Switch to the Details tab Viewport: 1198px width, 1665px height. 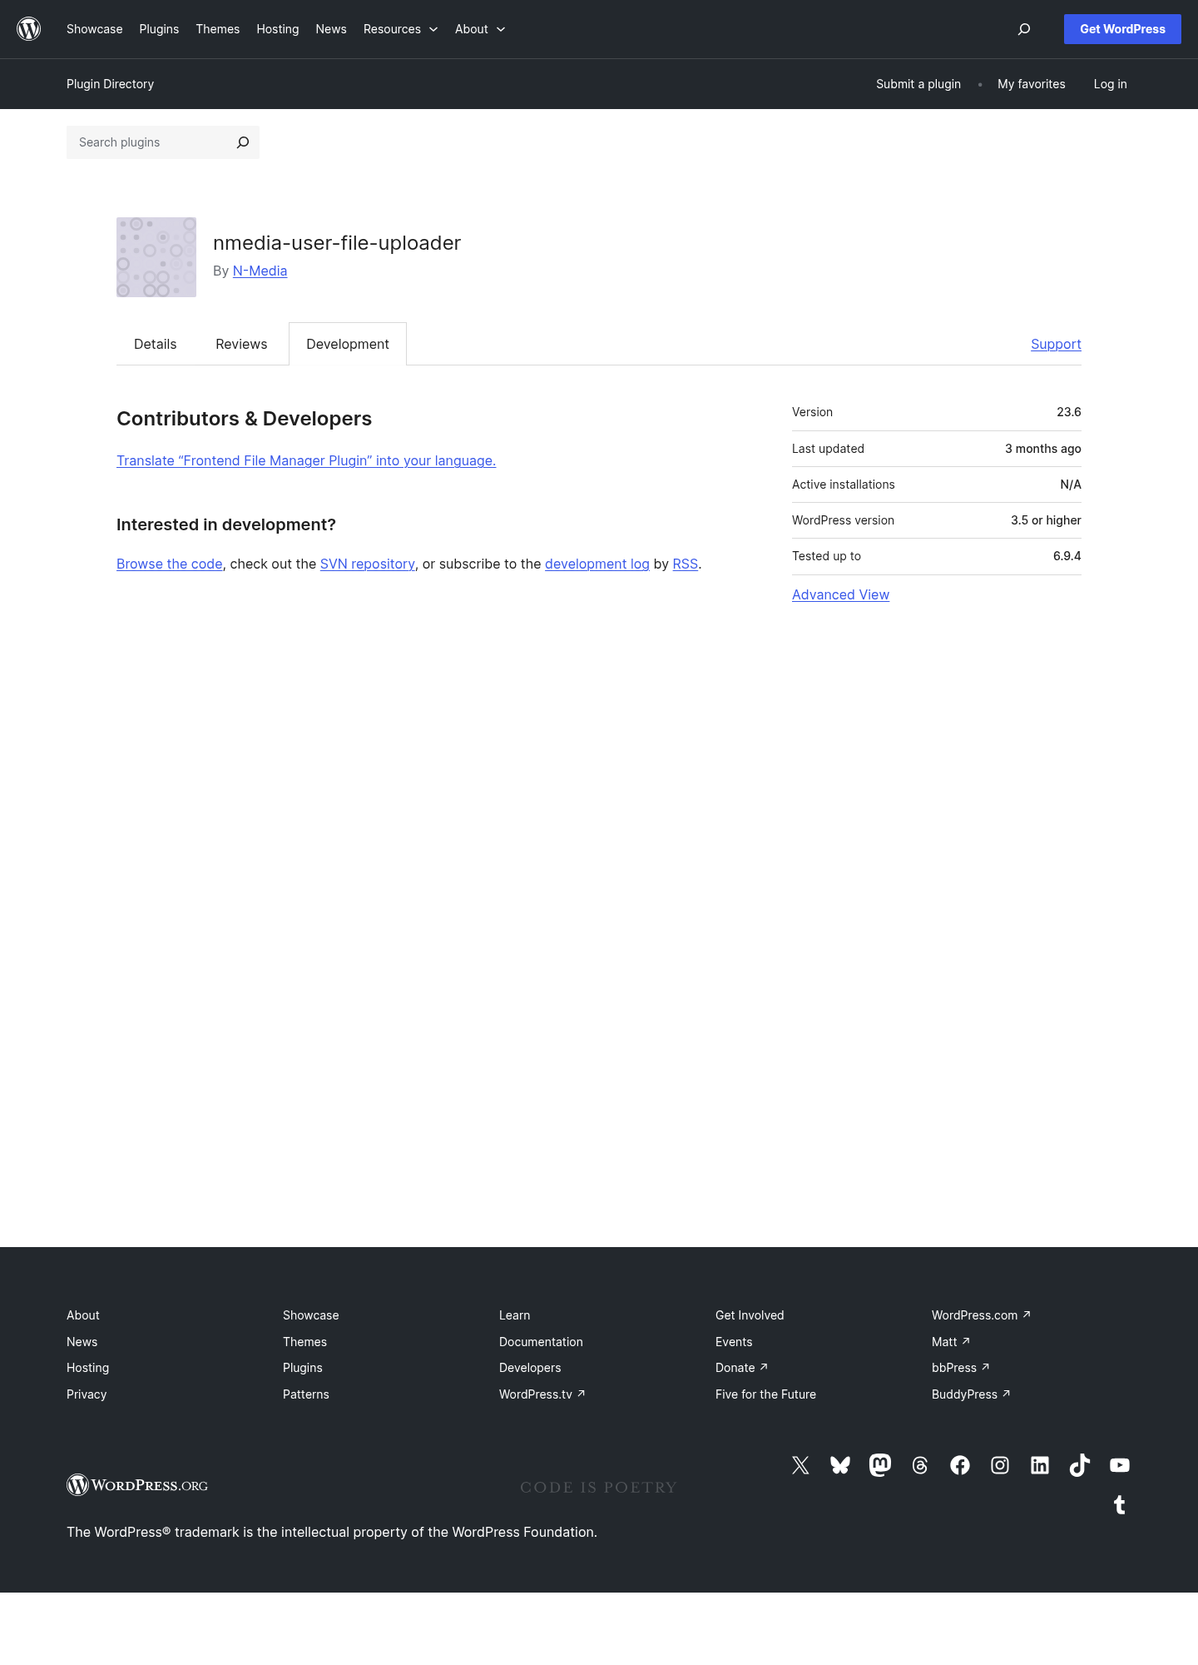156,344
